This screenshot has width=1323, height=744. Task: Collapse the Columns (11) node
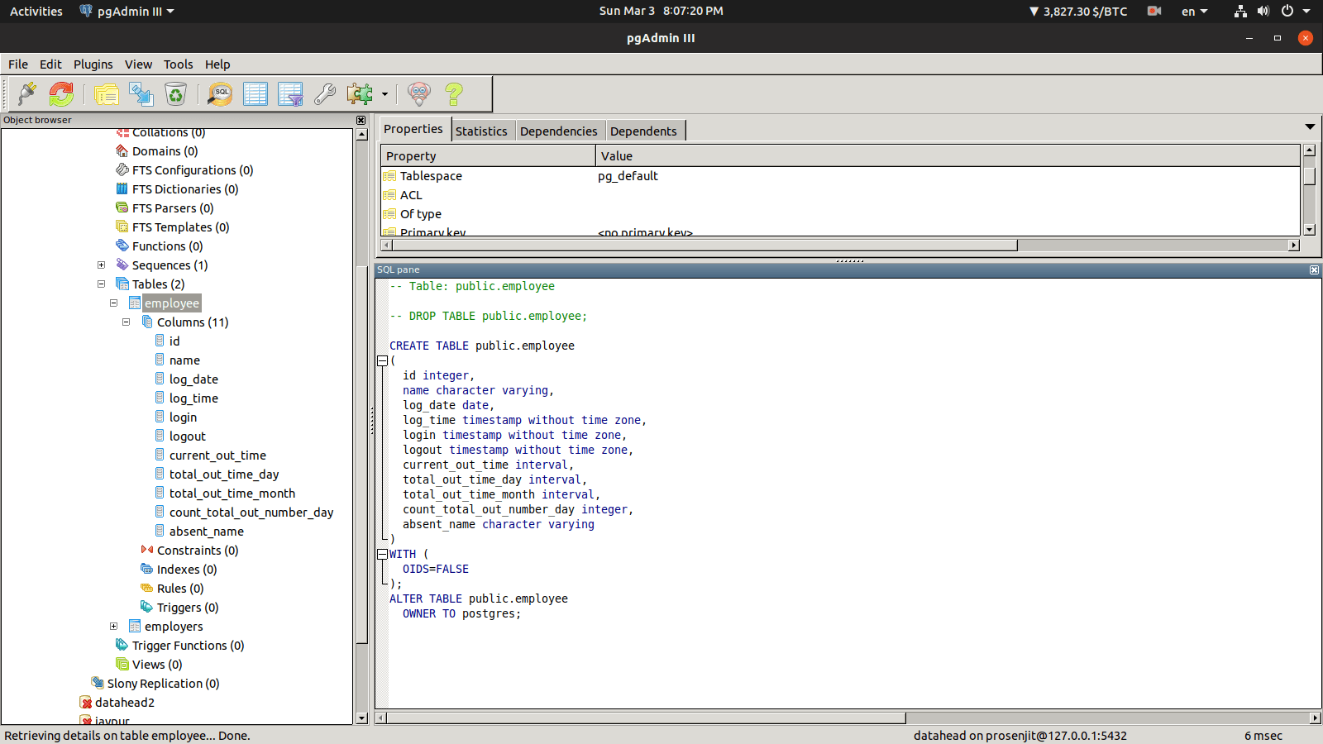tap(126, 322)
